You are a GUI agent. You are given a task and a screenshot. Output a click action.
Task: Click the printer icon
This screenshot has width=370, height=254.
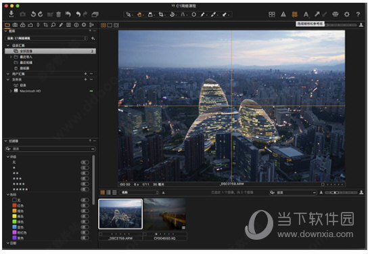335,14
